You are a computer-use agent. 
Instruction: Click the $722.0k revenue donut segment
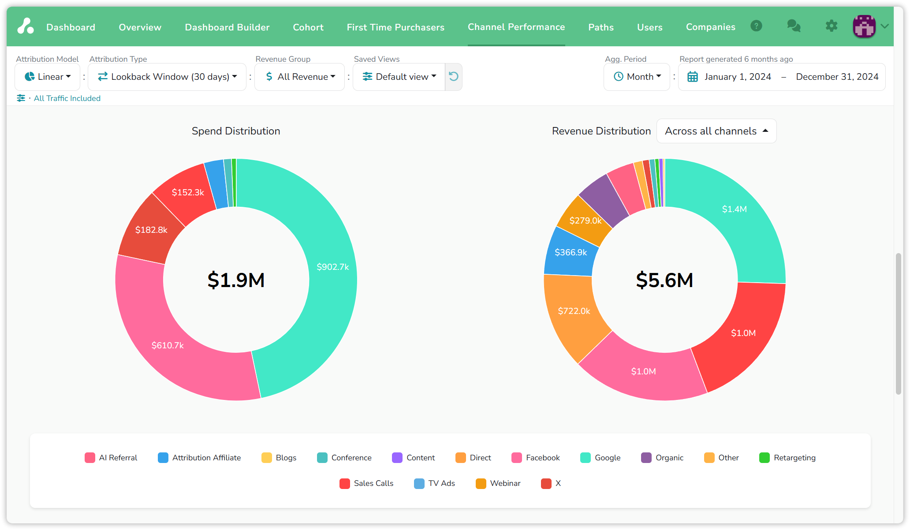[574, 311]
